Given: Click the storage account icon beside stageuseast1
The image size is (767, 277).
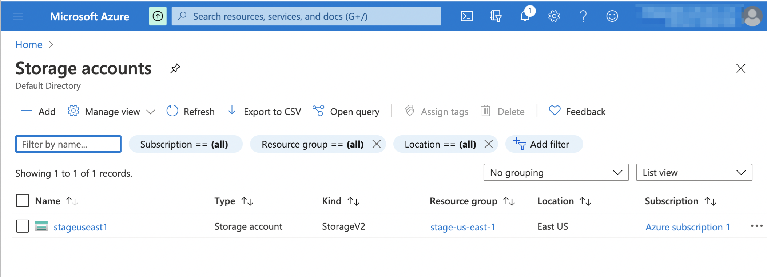Looking at the screenshot, I should 41,226.
